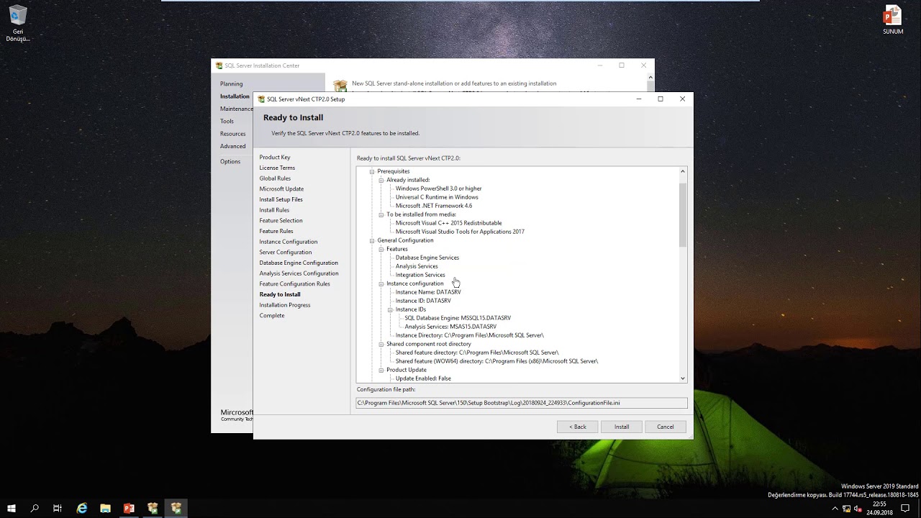The image size is (921, 518).
Task: Collapse the General Configuration node
Action: pos(372,240)
